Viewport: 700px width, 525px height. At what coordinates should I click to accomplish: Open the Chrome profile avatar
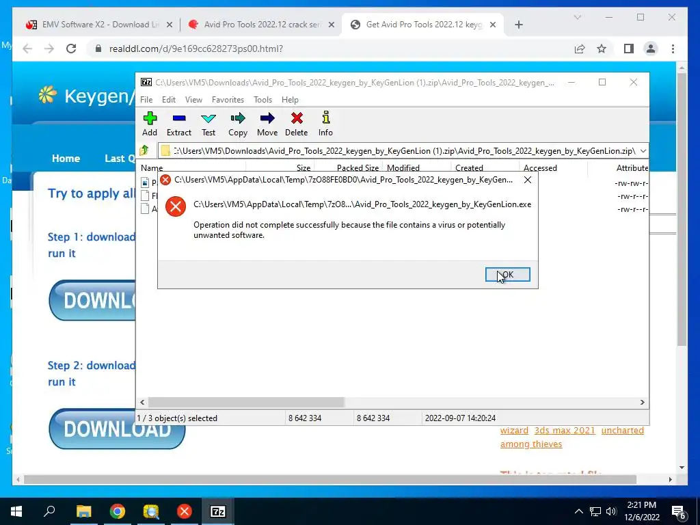point(651,49)
